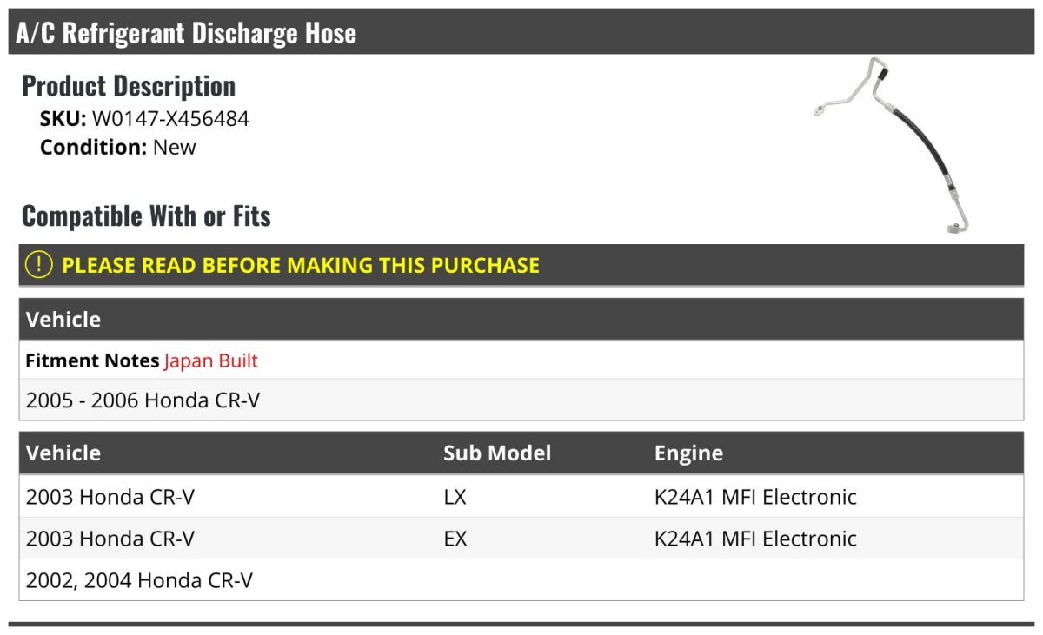Screen dimensions: 1043x635
Task: Click the EX sub model cell
Action: click(x=455, y=539)
